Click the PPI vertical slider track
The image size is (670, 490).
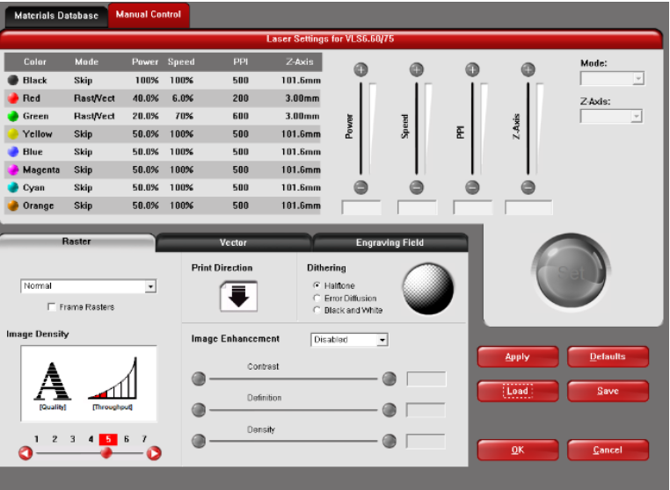pyautogui.click(x=472, y=128)
